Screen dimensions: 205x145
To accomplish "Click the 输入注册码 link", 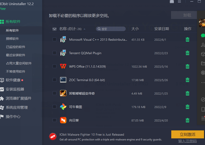I will point(188,141).
